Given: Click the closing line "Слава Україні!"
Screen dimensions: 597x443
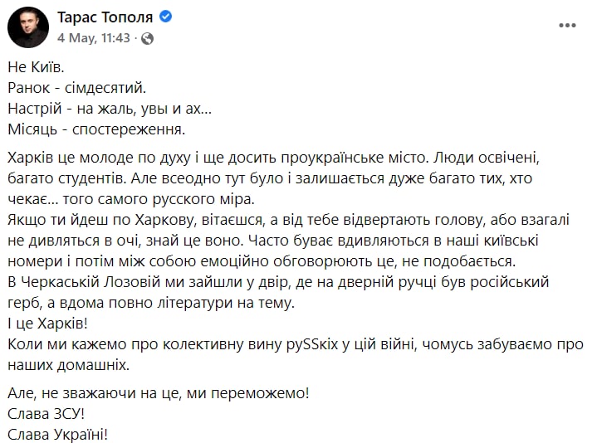Looking at the screenshot, I should 58,434.
